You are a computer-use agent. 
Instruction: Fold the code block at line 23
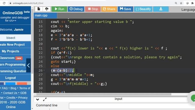click(x=44, y=57)
